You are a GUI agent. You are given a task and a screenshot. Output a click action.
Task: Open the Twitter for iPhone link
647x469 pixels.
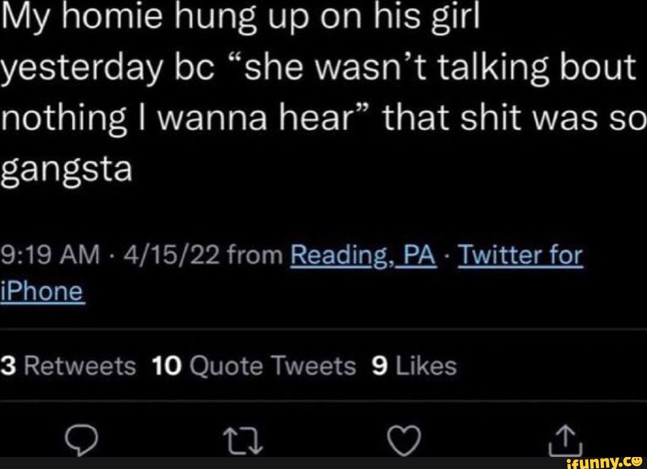tap(521, 254)
